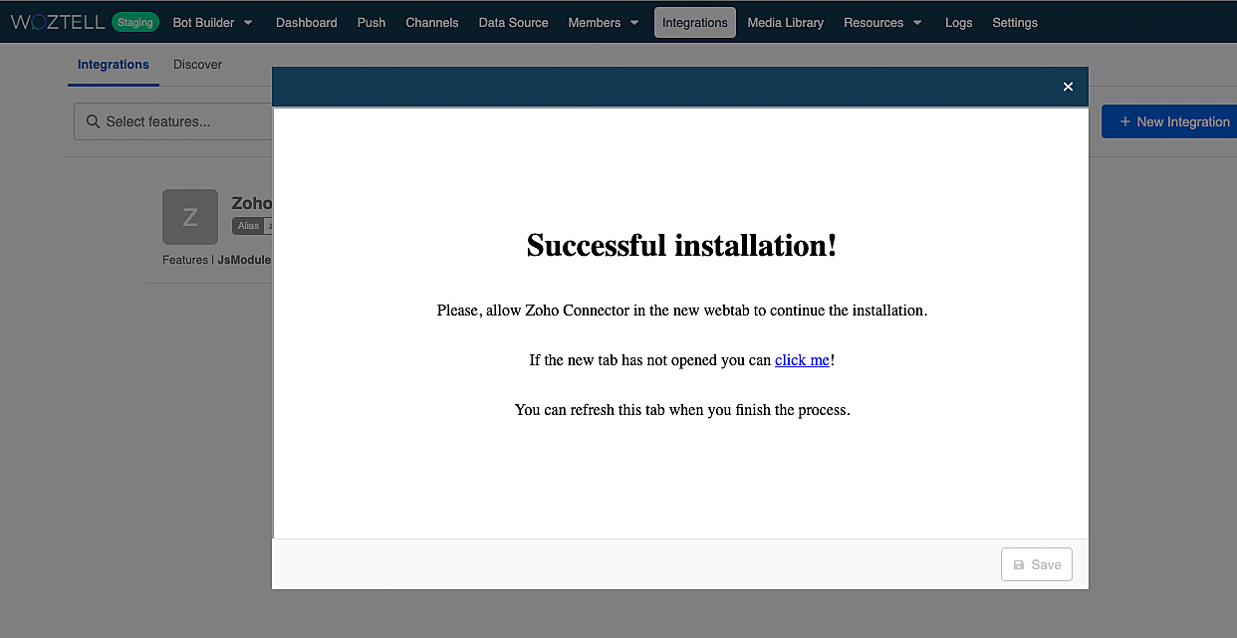
Task: Click the 'Successful installation!' heading
Action: (681, 245)
